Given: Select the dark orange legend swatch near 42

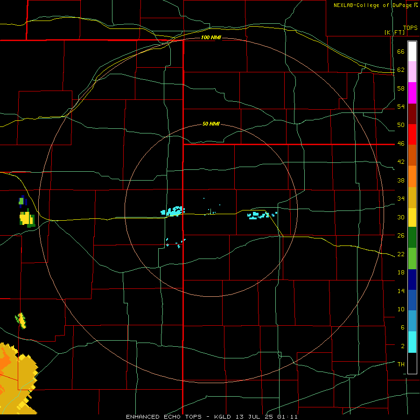Looking at the screenshot, I should point(412,155).
